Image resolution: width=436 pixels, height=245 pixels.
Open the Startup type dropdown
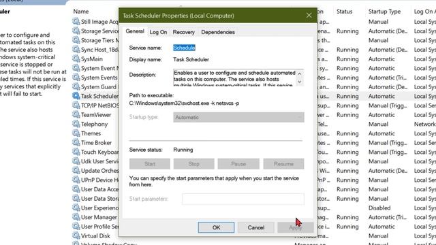(x=238, y=117)
